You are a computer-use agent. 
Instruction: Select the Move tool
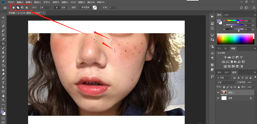coord(3,17)
